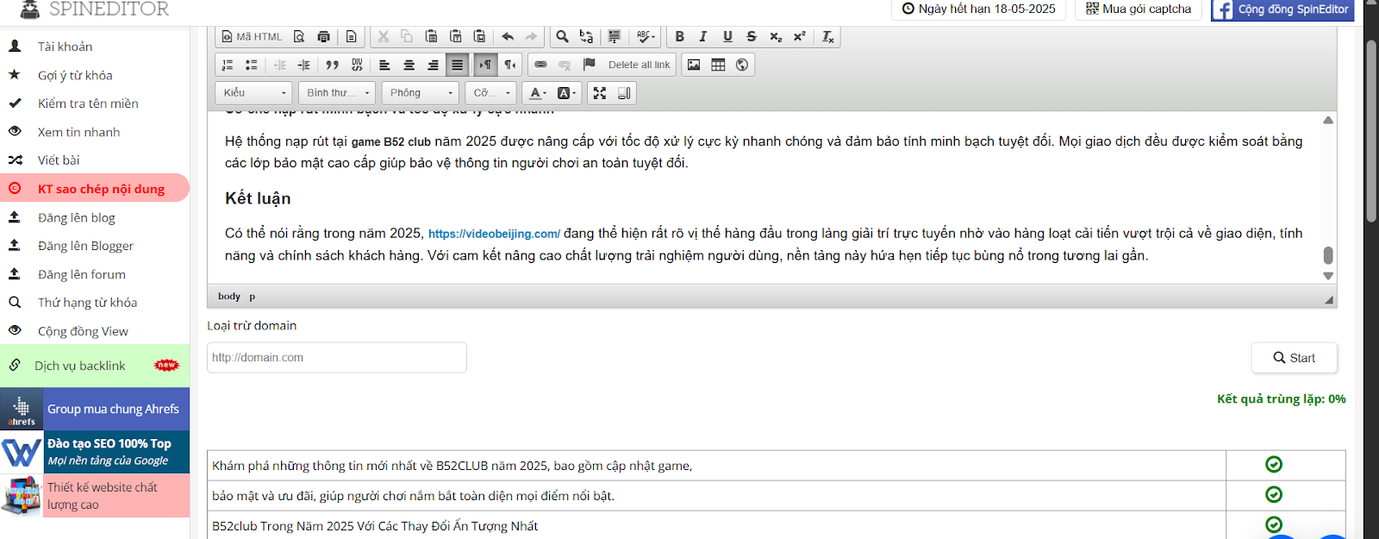Apply Block Quote formatting
Image resolution: width=1379 pixels, height=539 pixels.
click(x=332, y=65)
